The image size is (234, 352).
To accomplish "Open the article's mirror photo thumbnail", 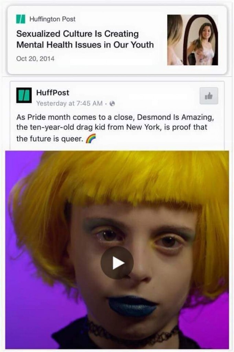I will tap(192, 40).
